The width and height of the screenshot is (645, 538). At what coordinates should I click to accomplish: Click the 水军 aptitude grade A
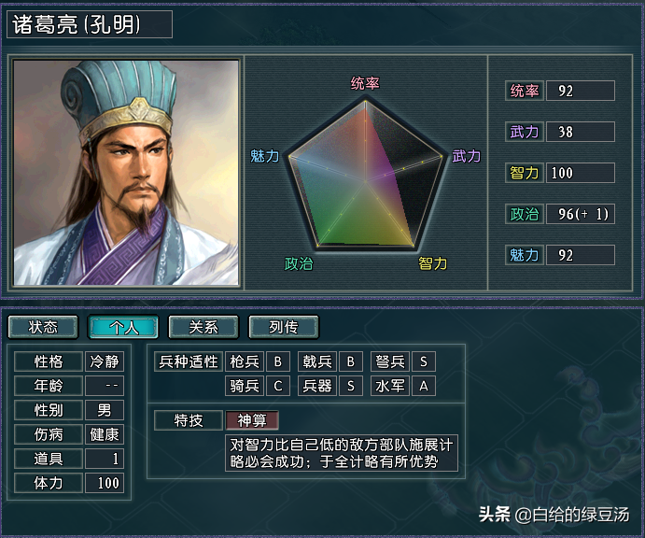click(423, 385)
